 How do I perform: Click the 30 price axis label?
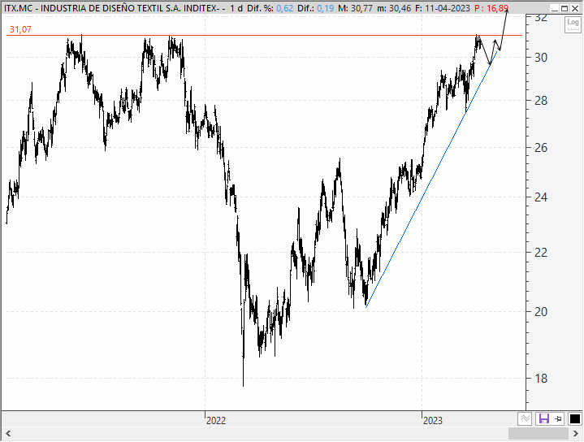click(x=541, y=58)
